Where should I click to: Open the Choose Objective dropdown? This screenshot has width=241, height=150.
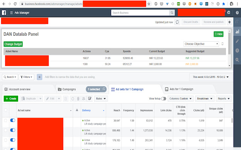tap(201, 44)
